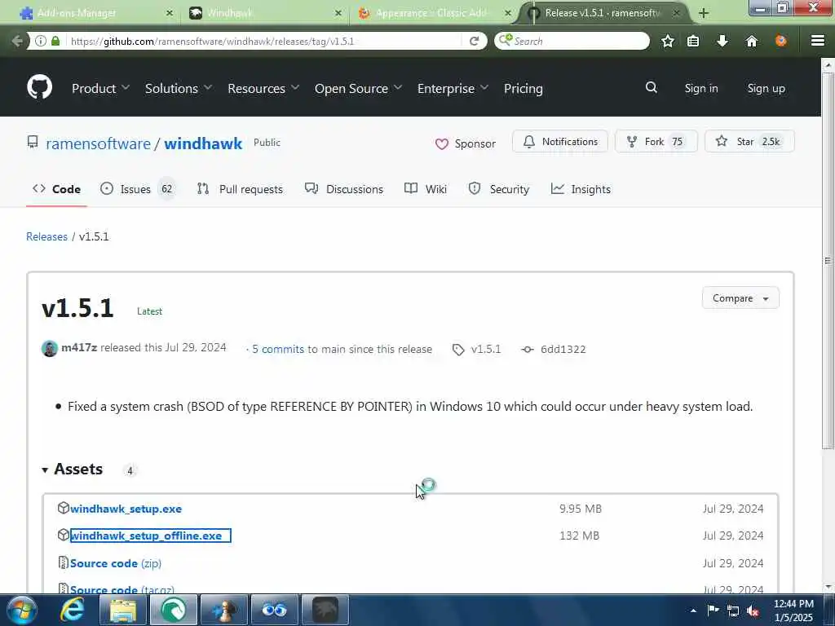
Task: Fork the repository
Action: pyautogui.click(x=656, y=142)
